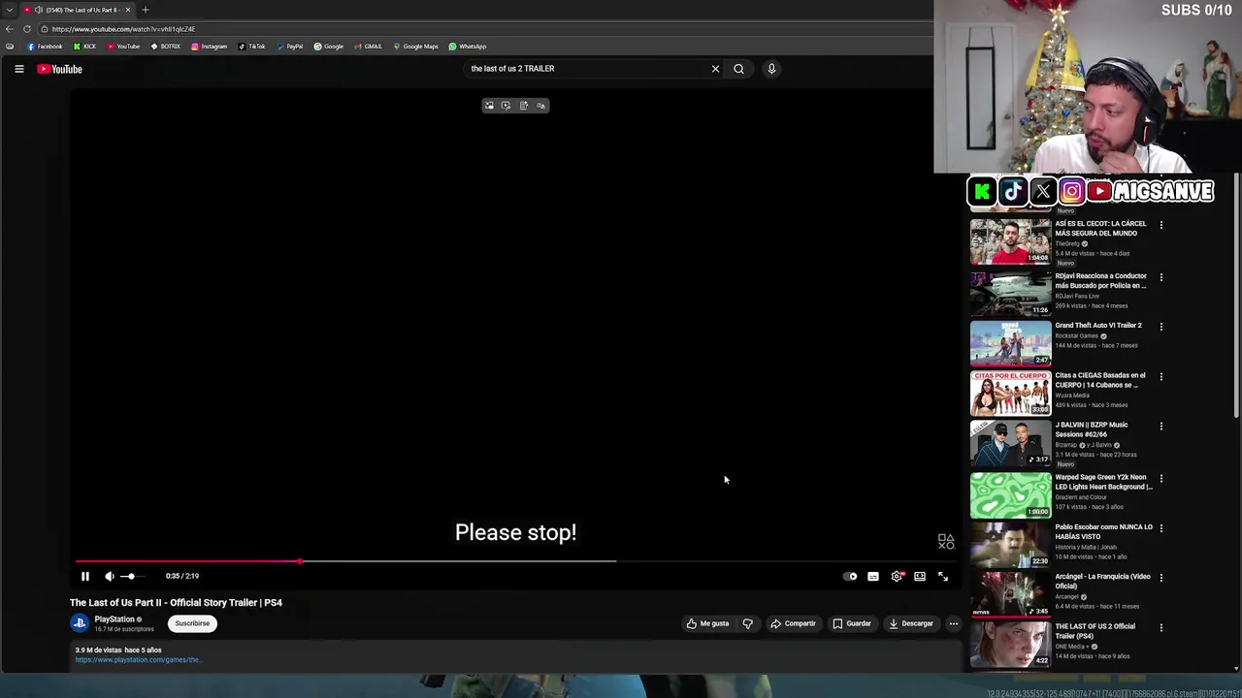This screenshot has height=698, width=1242.
Task: Open options for 'Pablo Escobar como NUNCA' video
Action: click(x=1160, y=528)
